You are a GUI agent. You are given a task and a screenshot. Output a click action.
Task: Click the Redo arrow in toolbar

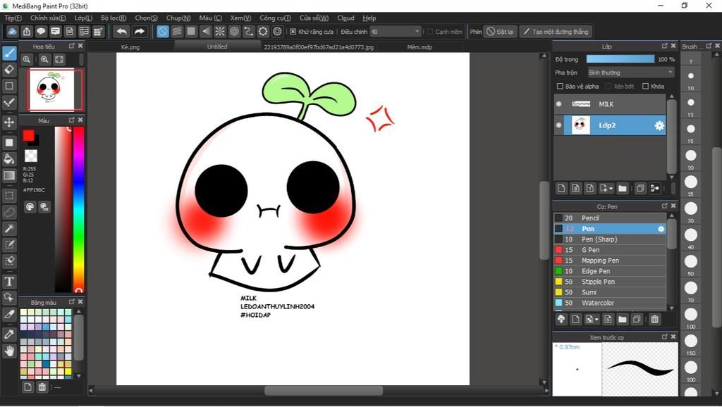[x=140, y=32]
